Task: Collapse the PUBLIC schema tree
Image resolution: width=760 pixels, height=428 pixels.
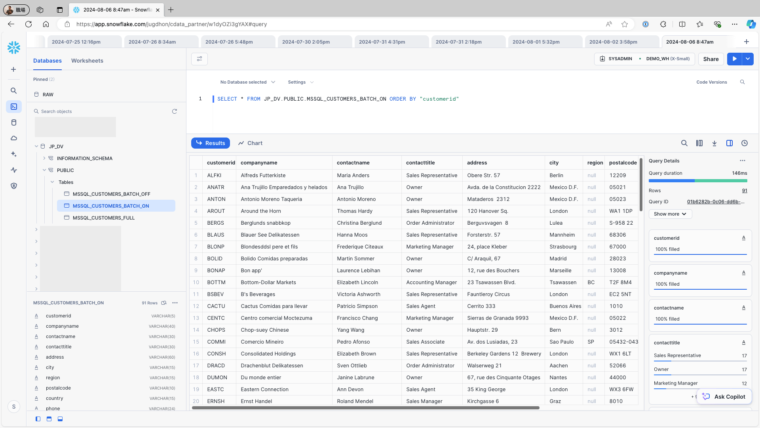Action: [x=44, y=170]
